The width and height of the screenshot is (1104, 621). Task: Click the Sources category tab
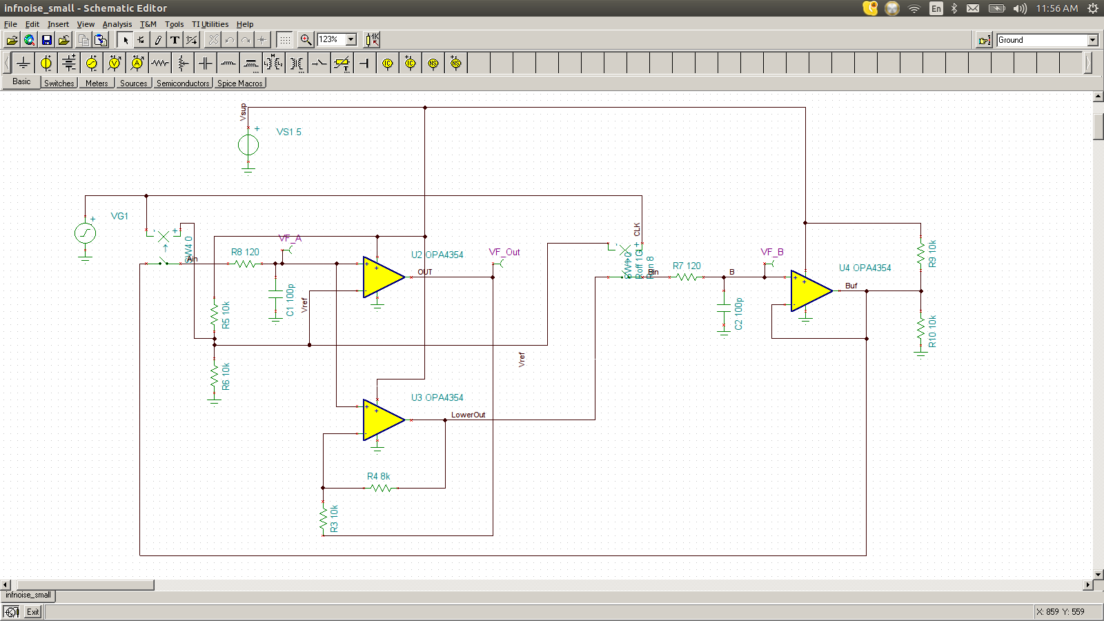133,83
